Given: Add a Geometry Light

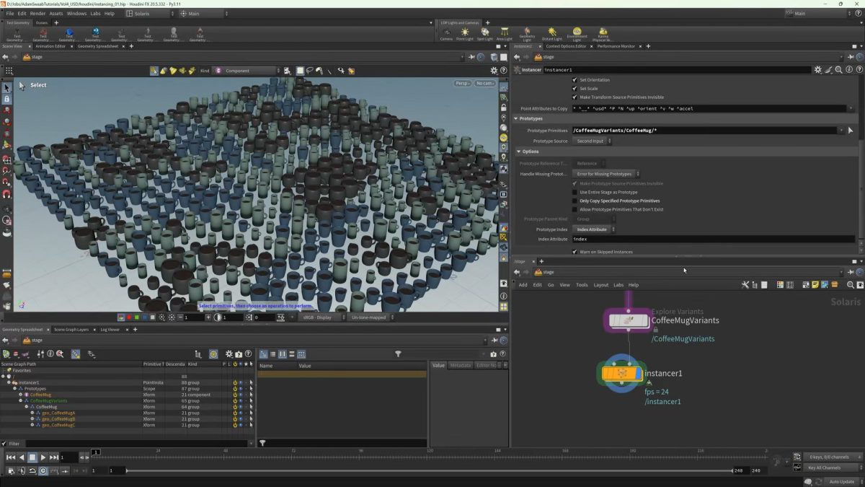Looking at the screenshot, I should [x=528, y=32].
